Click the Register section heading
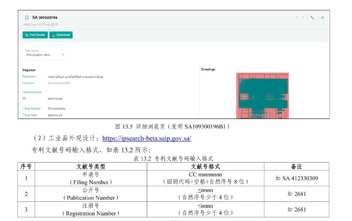Image resolution: width=352 pixels, height=221 pixels. click(x=29, y=70)
